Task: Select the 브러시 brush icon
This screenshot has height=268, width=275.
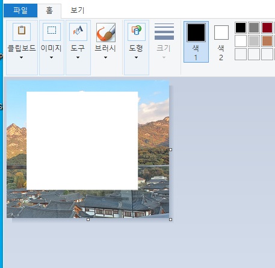Action: point(106,32)
